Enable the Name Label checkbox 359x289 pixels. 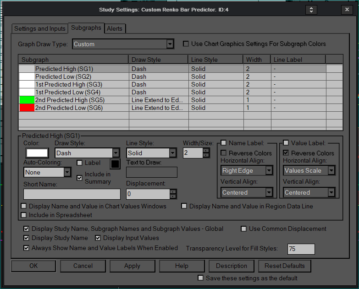[224, 143]
